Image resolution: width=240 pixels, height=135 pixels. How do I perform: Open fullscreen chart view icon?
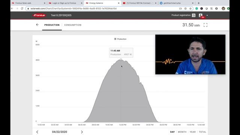click(x=205, y=25)
